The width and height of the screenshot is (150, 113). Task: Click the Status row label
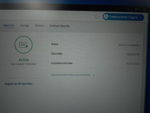click(55, 44)
